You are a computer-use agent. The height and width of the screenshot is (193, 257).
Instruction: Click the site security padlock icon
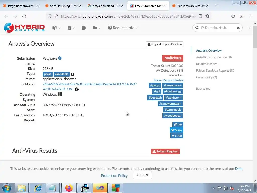[x=57, y=16]
